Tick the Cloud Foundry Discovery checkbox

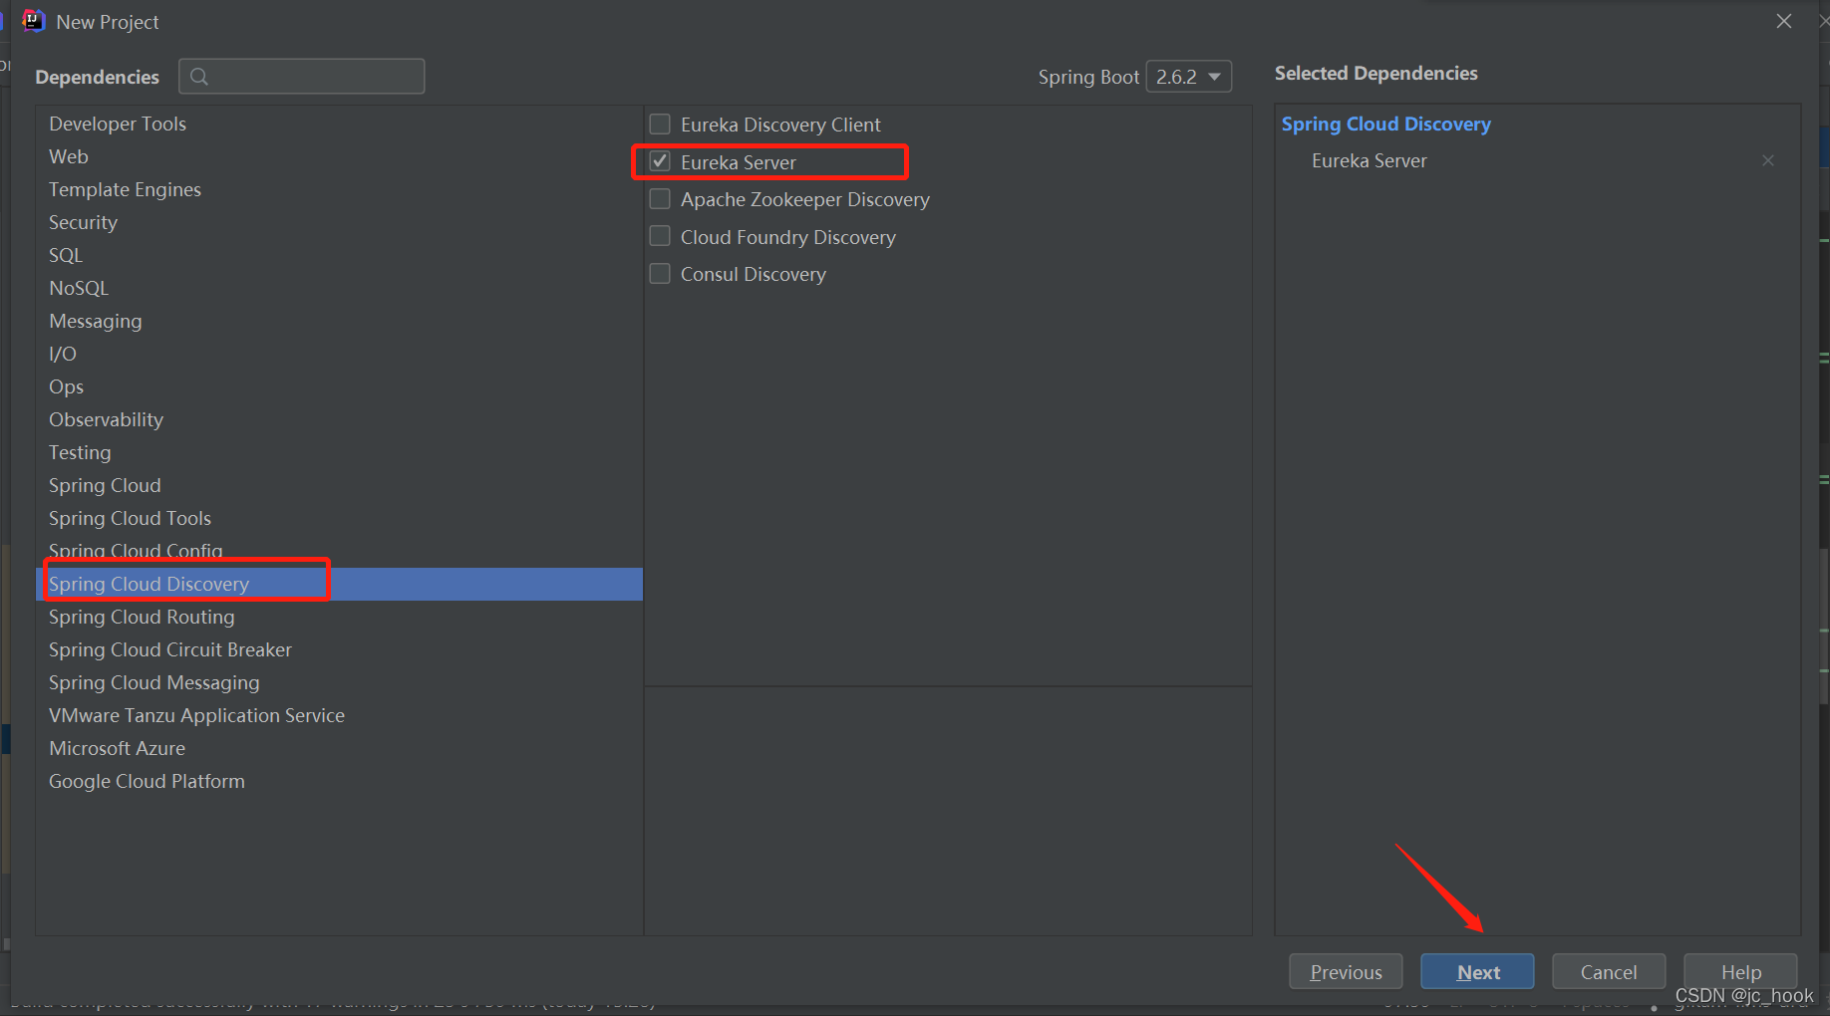tap(660, 236)
